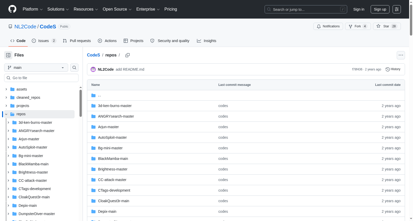Image resolution: width=413 pixels, height=221 pixels.
Task: Switch to the Actions tab
Action: (x=107, y=41)
